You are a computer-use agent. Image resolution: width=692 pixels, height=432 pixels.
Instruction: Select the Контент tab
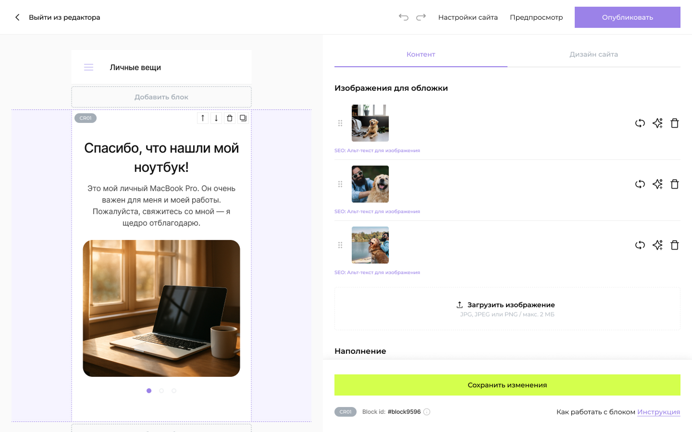tap(420, 55)
